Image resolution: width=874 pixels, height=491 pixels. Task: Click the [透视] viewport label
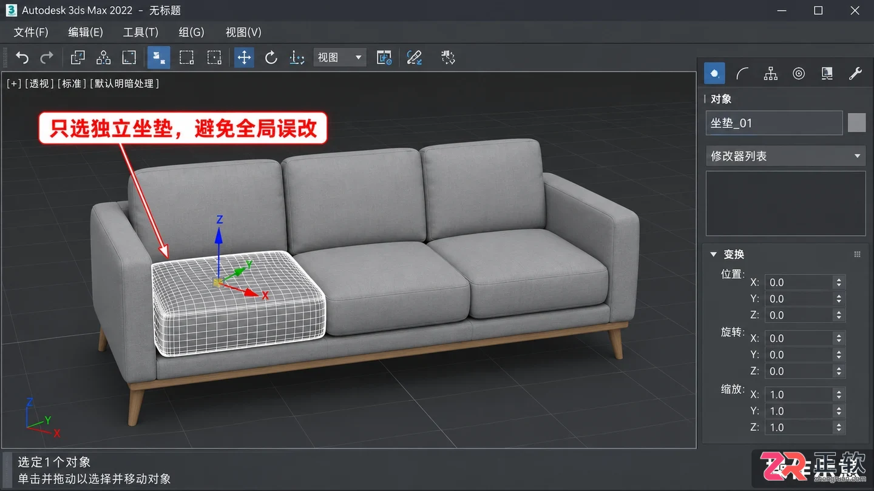tap(39, 84)
